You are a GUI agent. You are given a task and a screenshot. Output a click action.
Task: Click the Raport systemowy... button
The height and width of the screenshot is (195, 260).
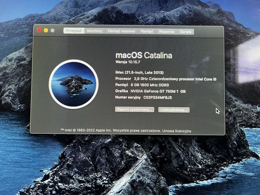pyautogui.click(x=134, y=109)
